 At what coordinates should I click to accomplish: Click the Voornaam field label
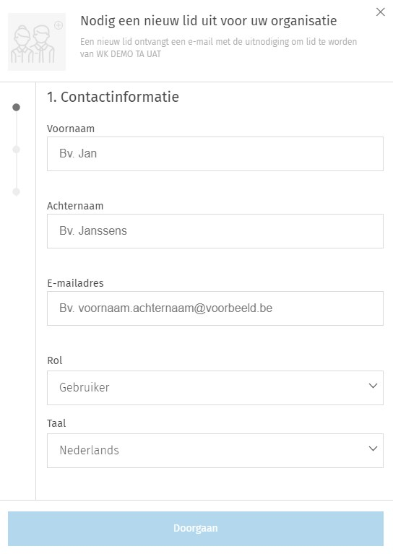(71, 129)
